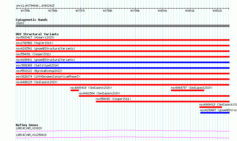Click the red bar for esv2760566

[122, 46]
